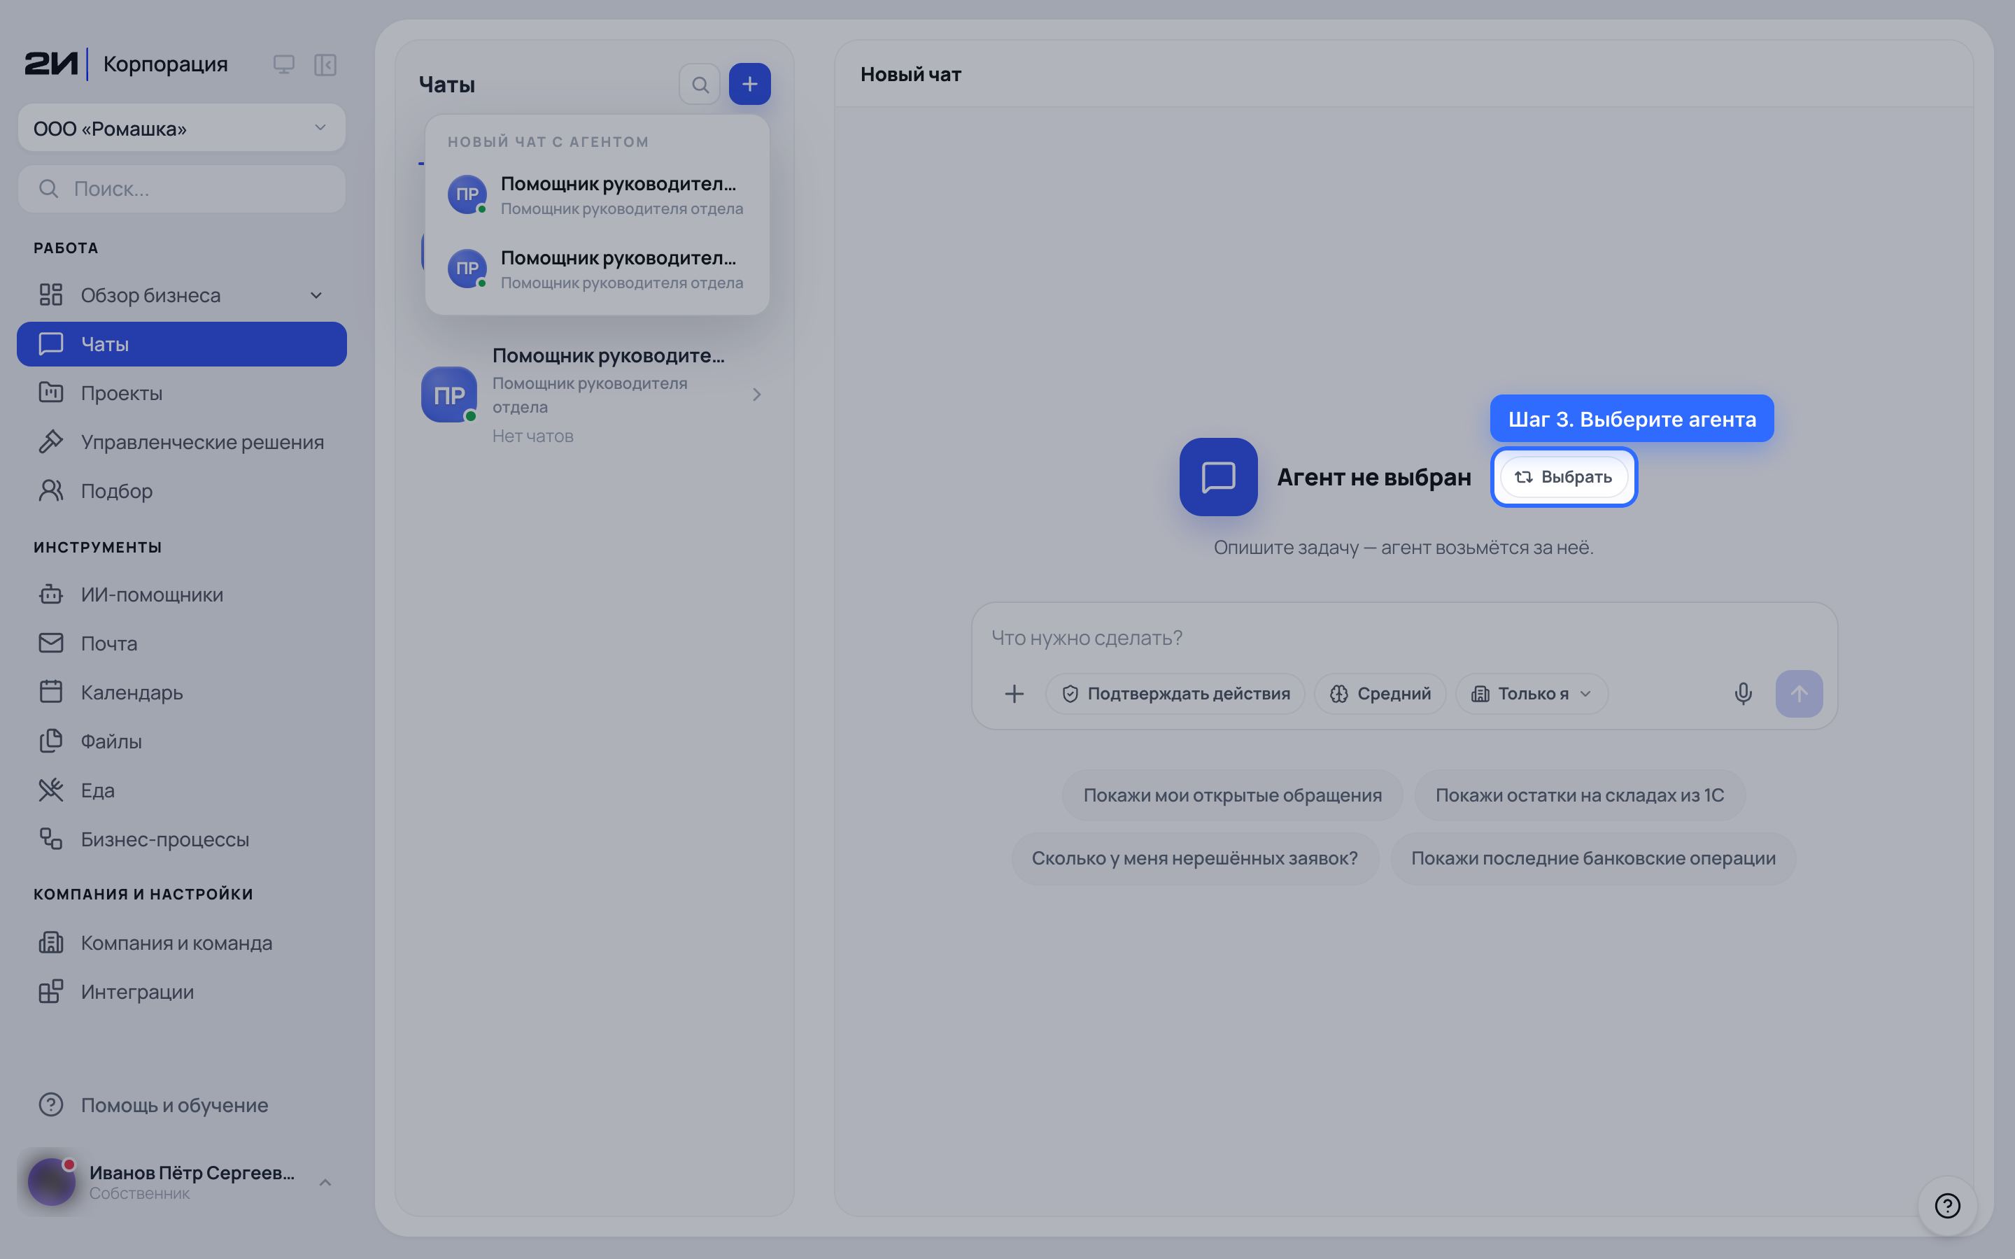Open Управленческие решения menu item
The width and height of the screenshot is (2015, 1259).
point(181,442)
